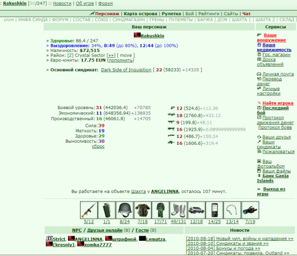The width and height of the screenshot is (297, 256).
Task: Open Личная почта link
Action: (x=278, y=74)
